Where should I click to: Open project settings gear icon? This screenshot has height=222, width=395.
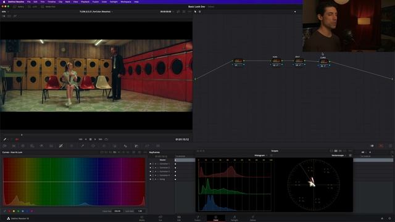click(389, 218)
